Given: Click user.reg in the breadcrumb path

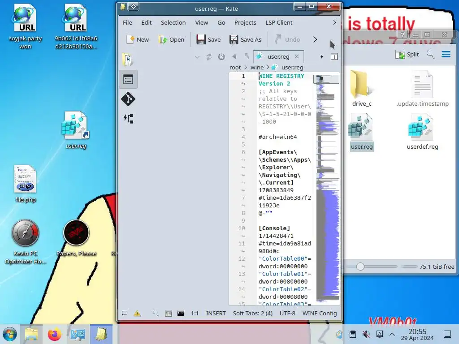Looking at the screenshot, I should point(292,68).
